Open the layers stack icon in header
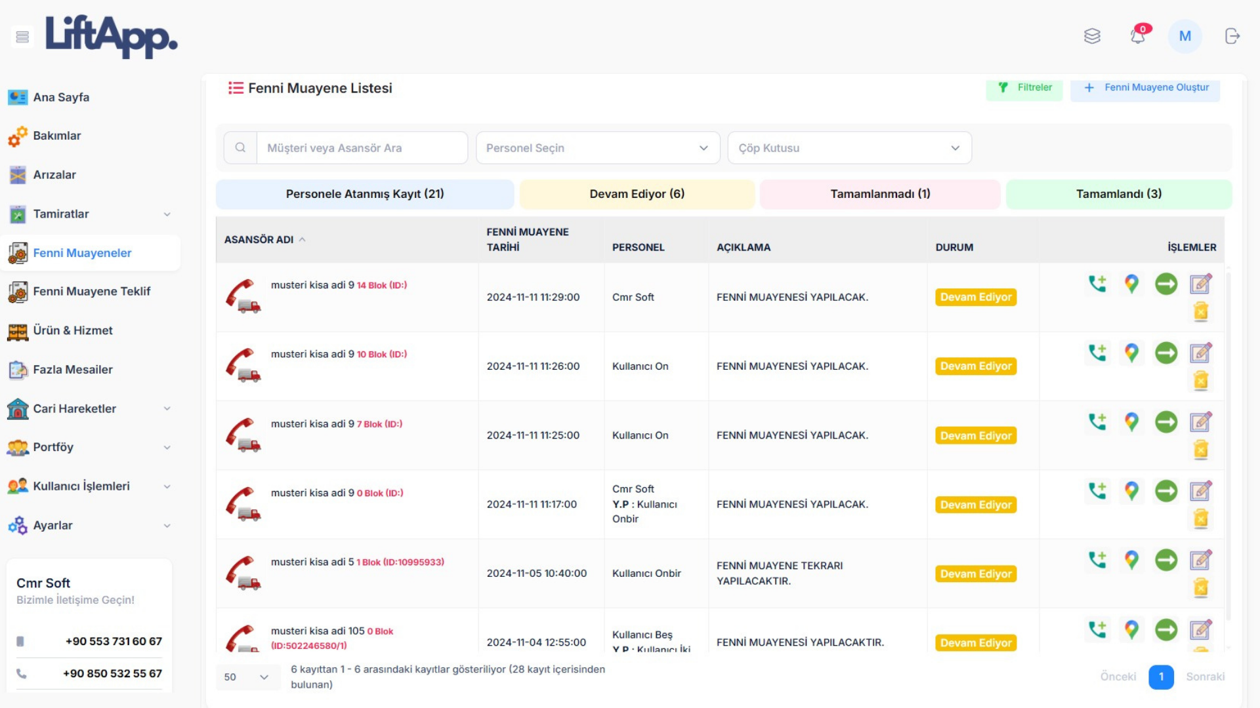Image resolution: width=1260 pixels, height=708 pixels. pos(1092,36)
